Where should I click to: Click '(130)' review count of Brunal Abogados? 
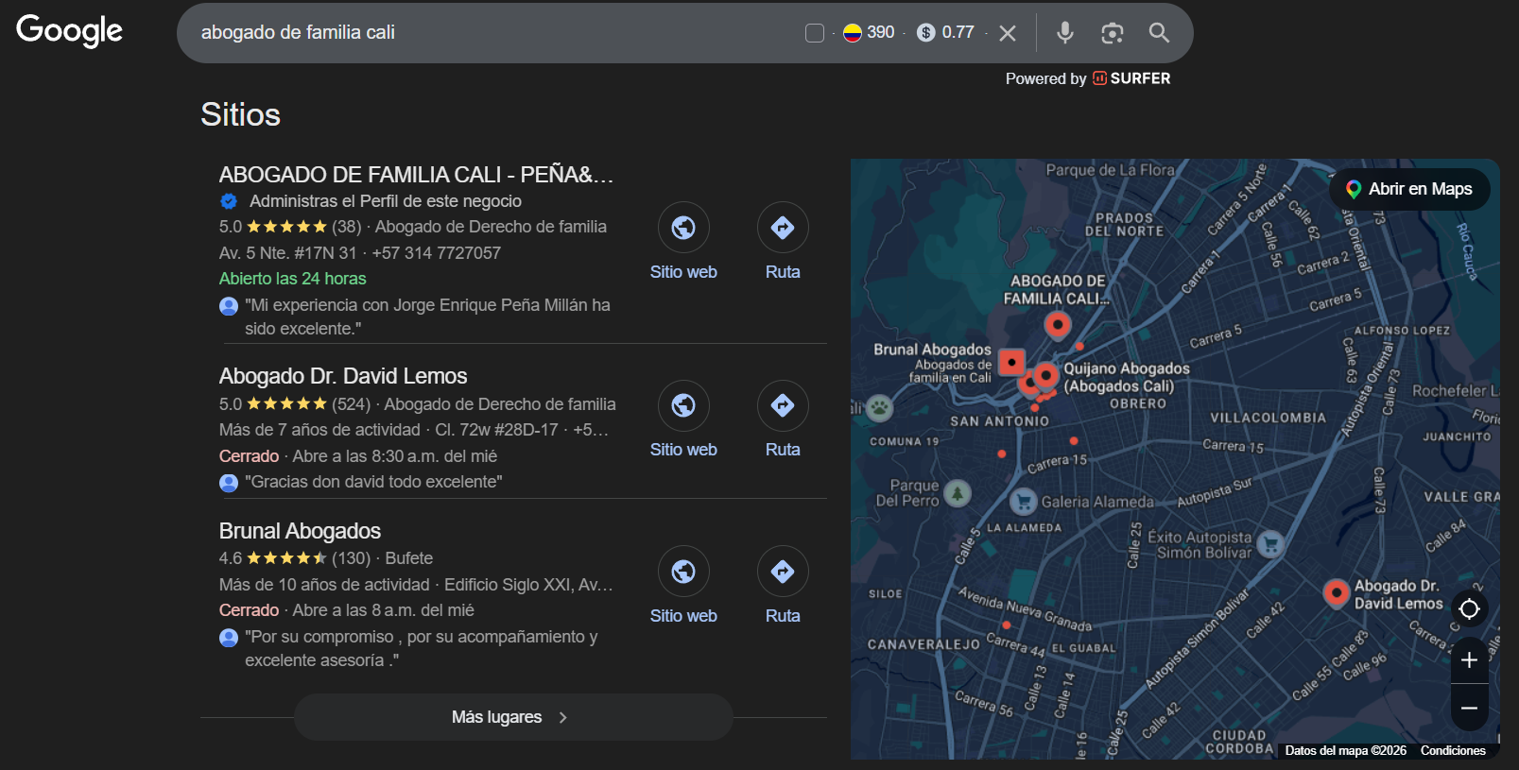coord(351,558)
